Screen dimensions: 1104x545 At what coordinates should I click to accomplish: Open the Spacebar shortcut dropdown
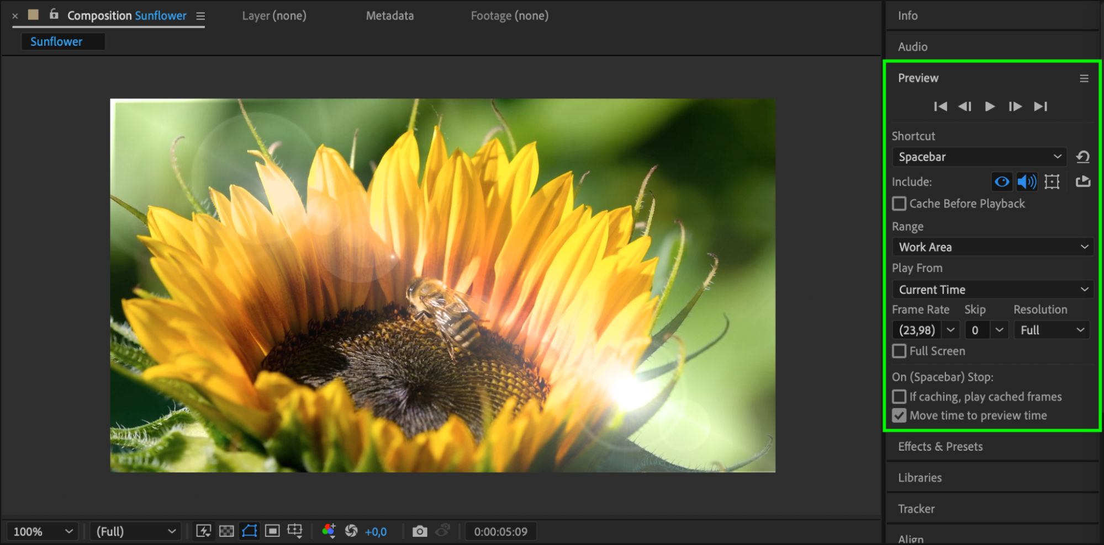tap(979, 157)
